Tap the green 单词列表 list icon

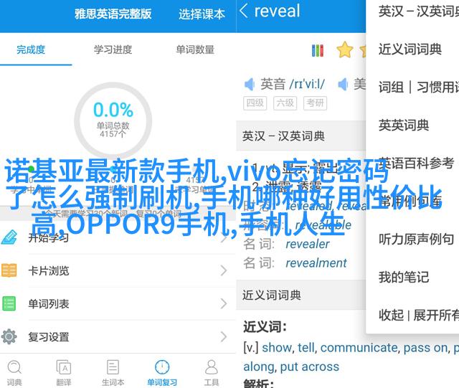coord(9,303)
